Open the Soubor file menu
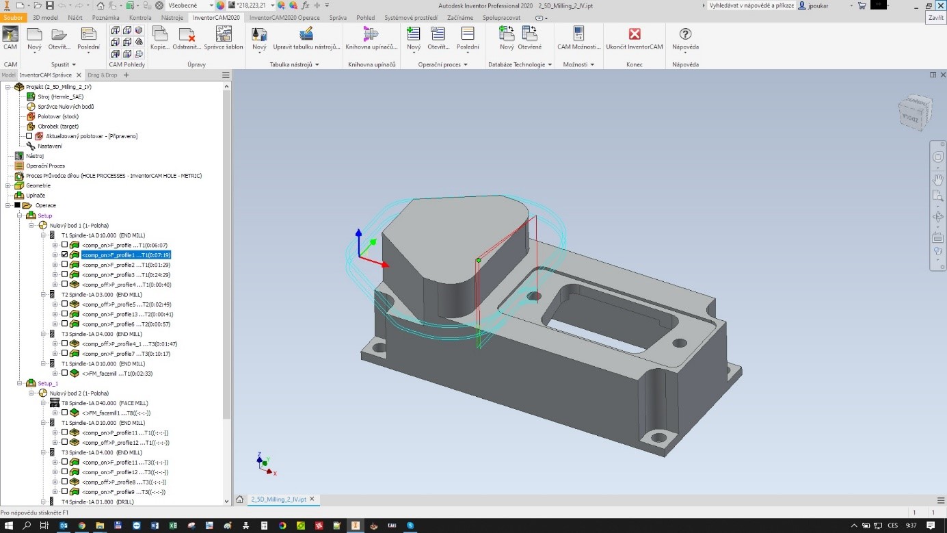The height and width of the screenshot is (533, 947). coord(14,18)
